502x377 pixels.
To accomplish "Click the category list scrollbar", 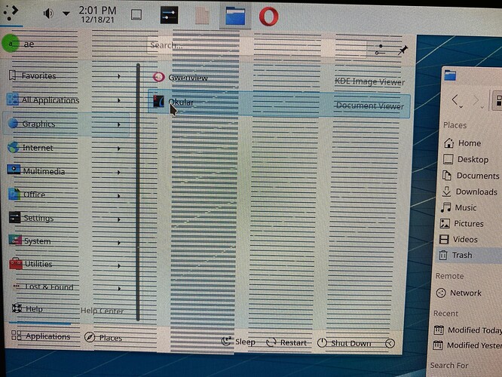I will pos(138,192).
